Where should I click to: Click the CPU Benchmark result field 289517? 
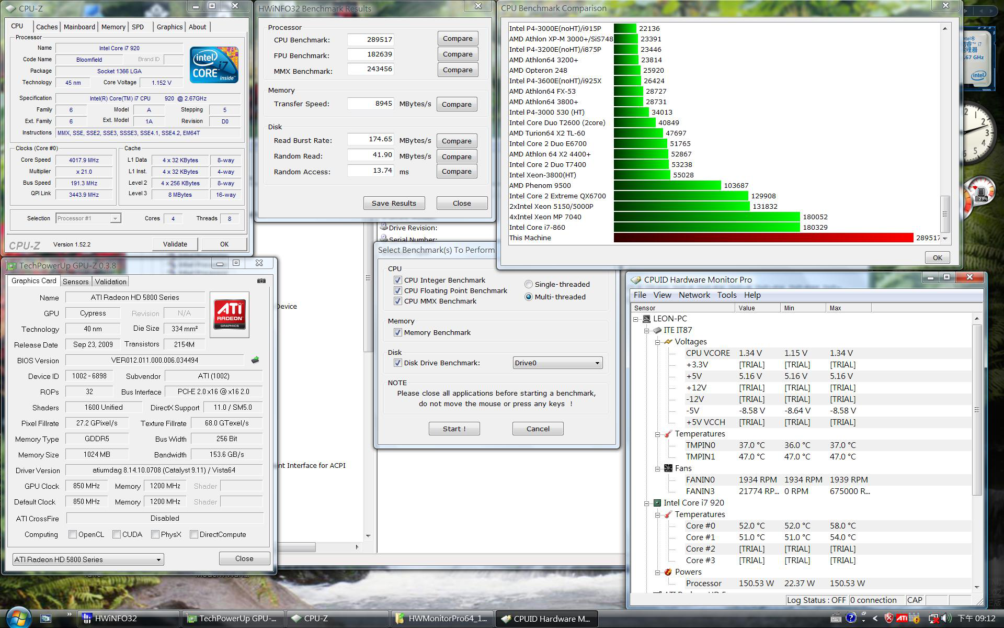371,39
